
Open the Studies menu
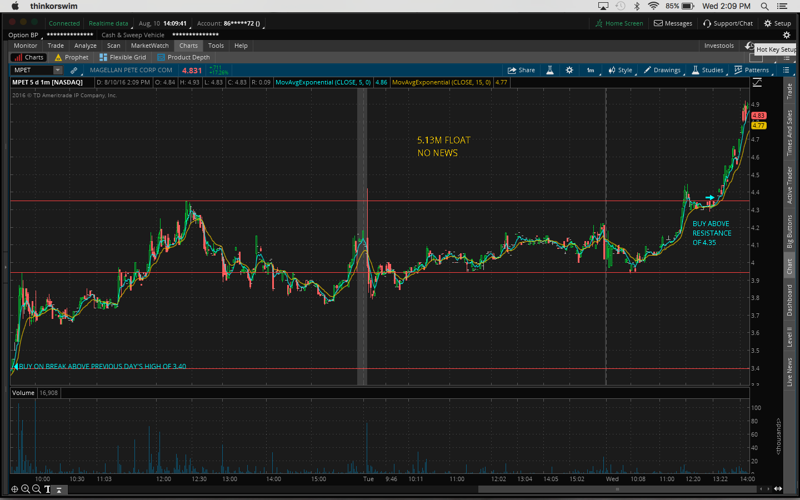[708, 70]
